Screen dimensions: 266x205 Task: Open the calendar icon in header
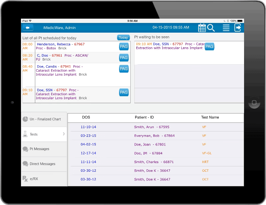coord(202,28)
